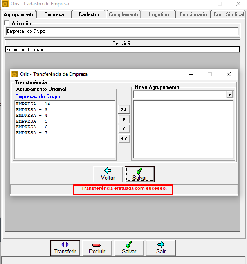Click Salvar in the Transferência dialog
The height and width of the screenshot is (264, 247).
pyautogui.click(x=139, y=174)
